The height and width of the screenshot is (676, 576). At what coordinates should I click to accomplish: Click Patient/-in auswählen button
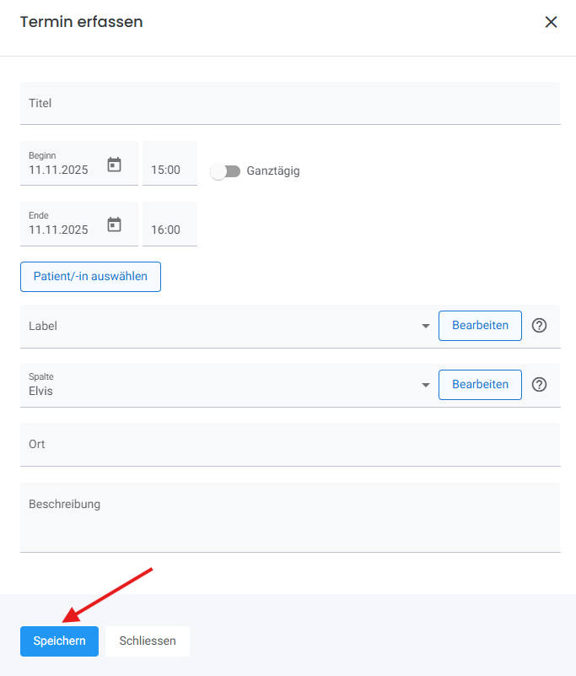point(90,276)
